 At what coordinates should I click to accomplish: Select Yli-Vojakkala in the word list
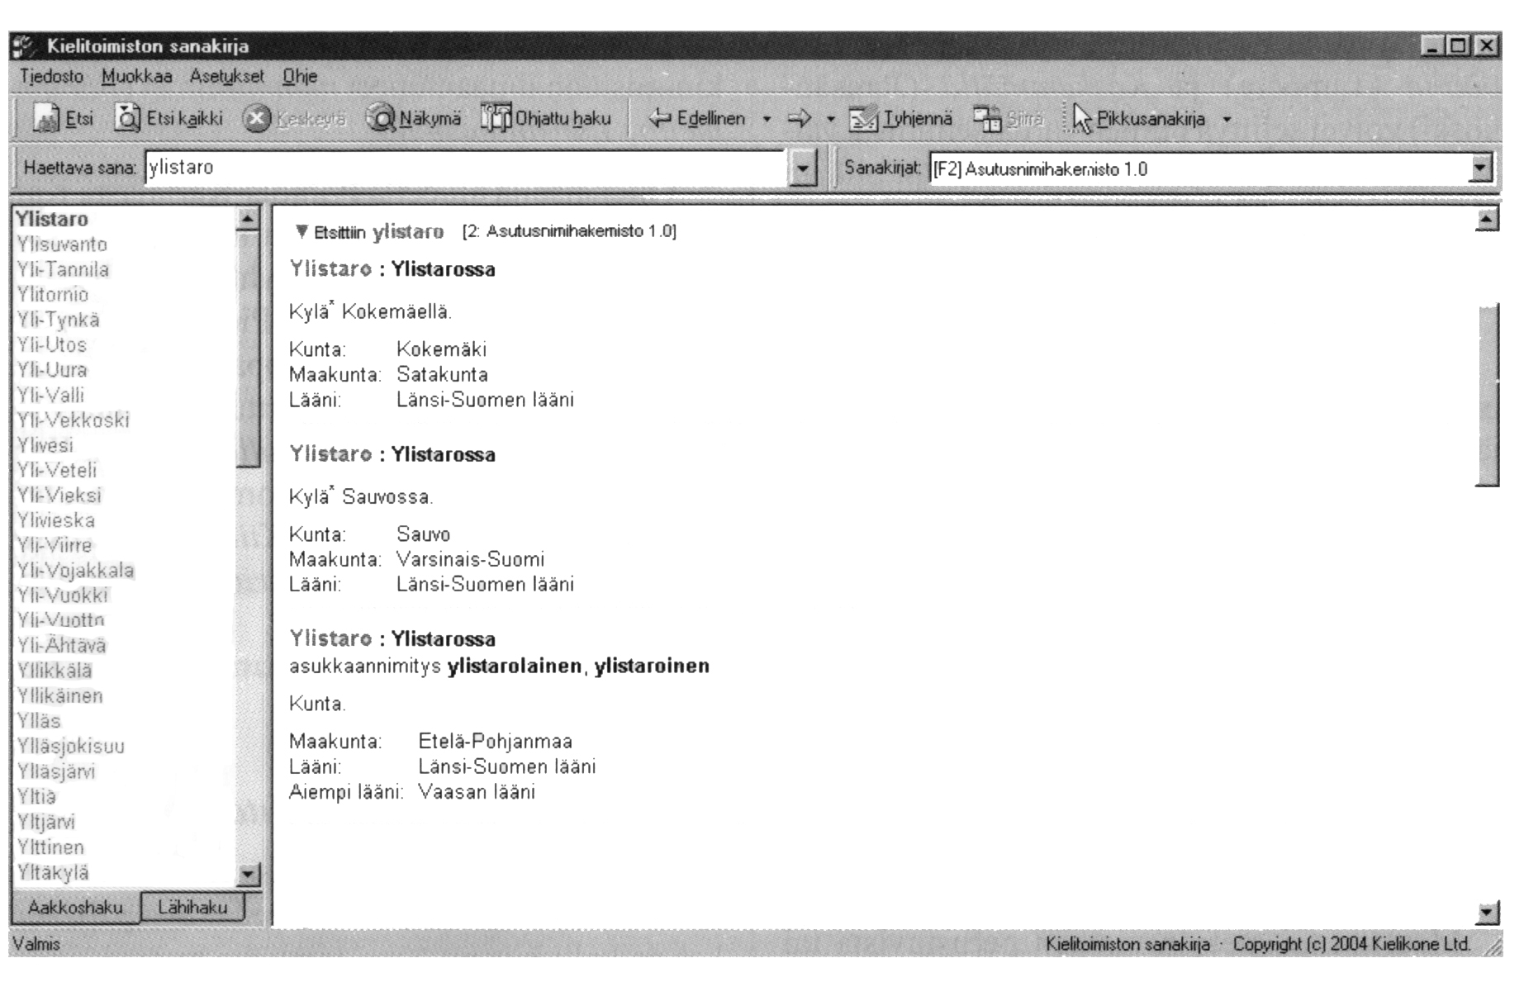click(x=75, y=570)
